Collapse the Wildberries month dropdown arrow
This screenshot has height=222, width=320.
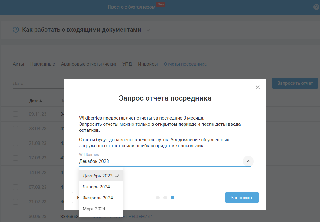click(x=248, y=161)
